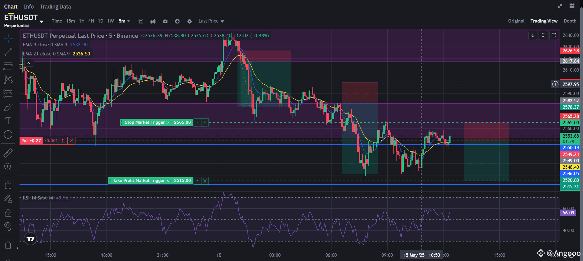
Task: Click the ETHUSDT Perpetual Last Price chart title
Action: pyautogui.click(x=80, y=36)
